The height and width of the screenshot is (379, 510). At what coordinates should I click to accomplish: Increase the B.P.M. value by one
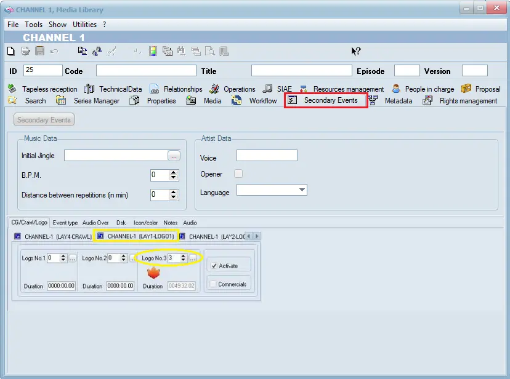[174, 172]
